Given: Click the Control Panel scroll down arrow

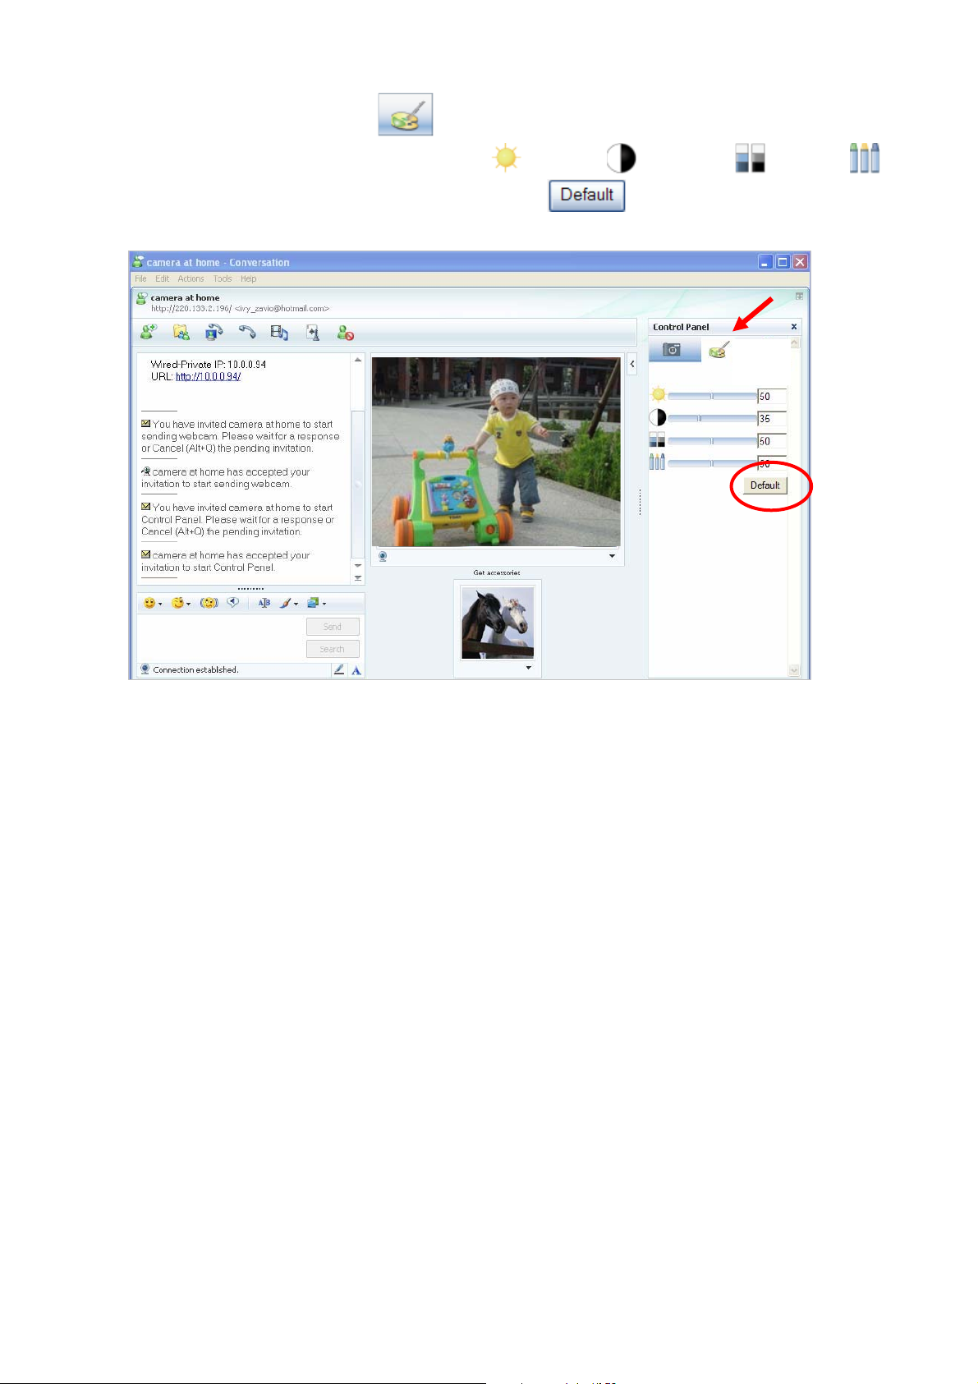Looking at the screenshot, I should tap(794, 670).
